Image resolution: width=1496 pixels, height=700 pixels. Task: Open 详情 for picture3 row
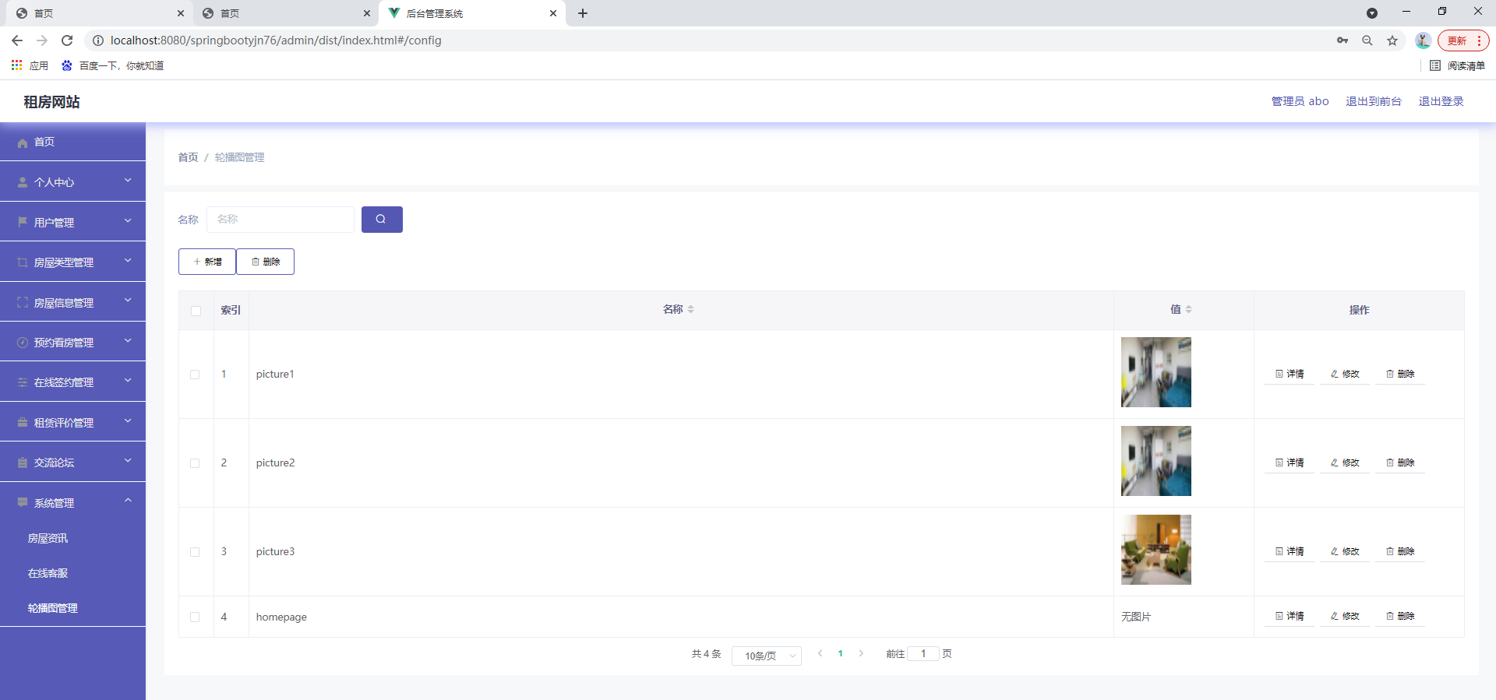coord(1290,552)
